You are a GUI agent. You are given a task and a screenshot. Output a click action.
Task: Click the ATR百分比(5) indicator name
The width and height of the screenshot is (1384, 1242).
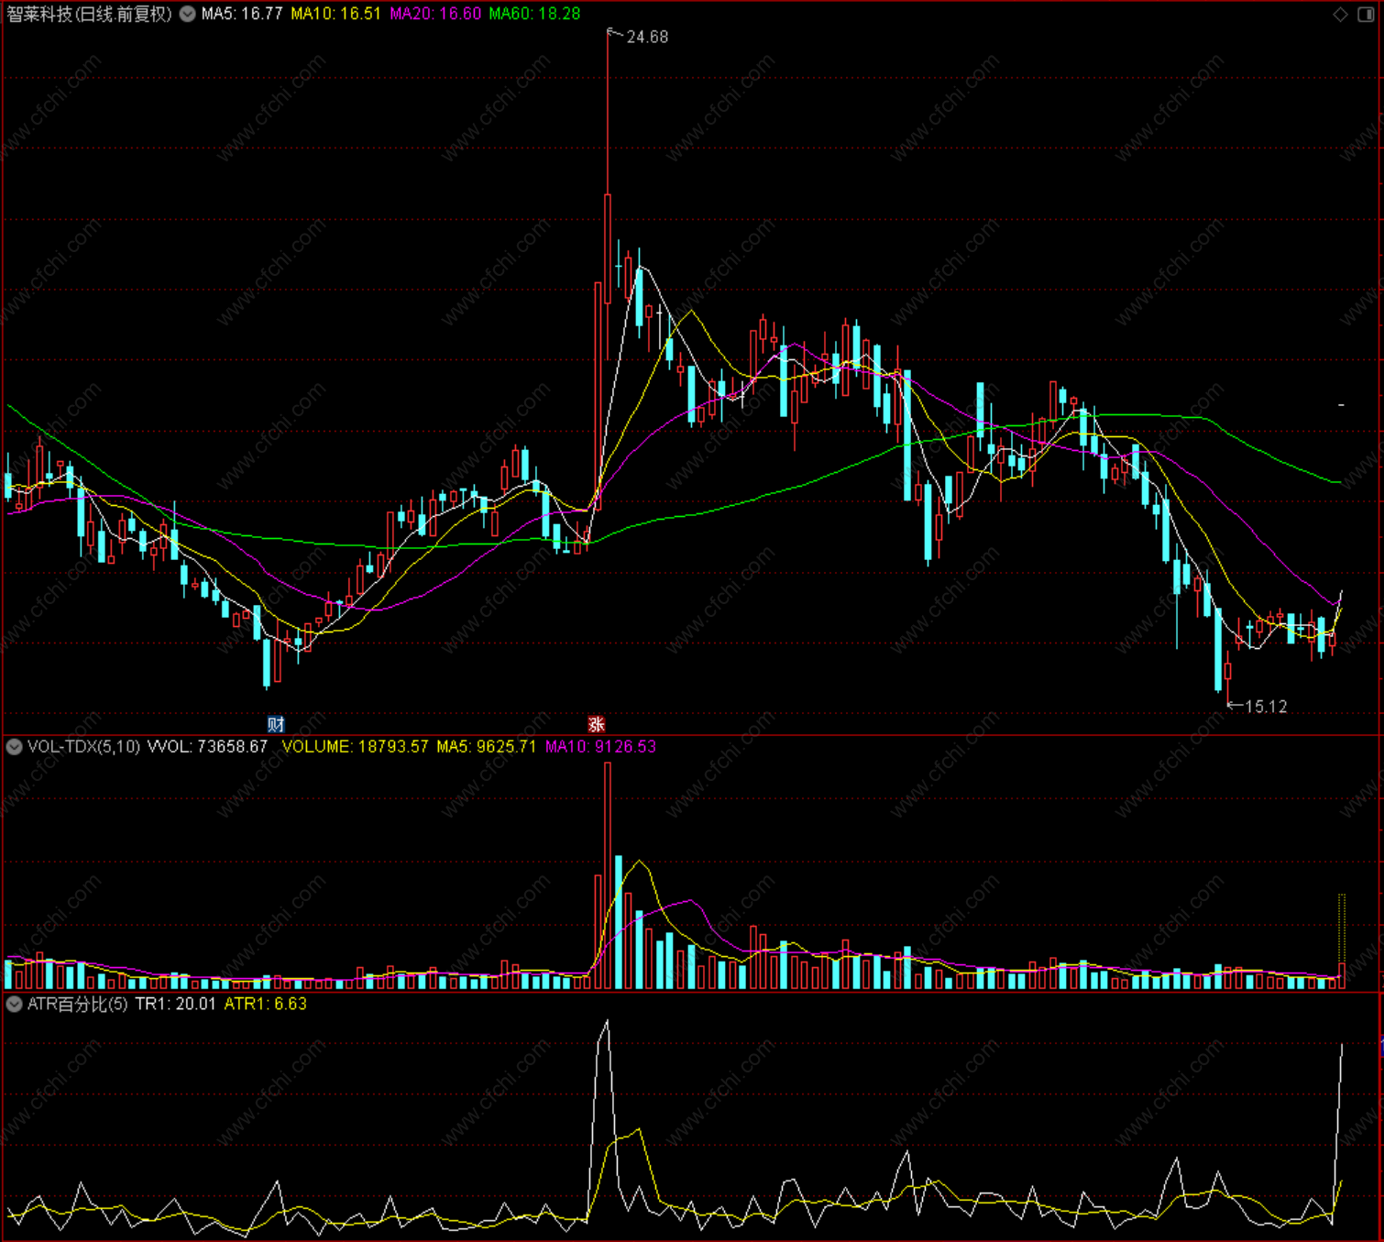[x=77, y=1004]
